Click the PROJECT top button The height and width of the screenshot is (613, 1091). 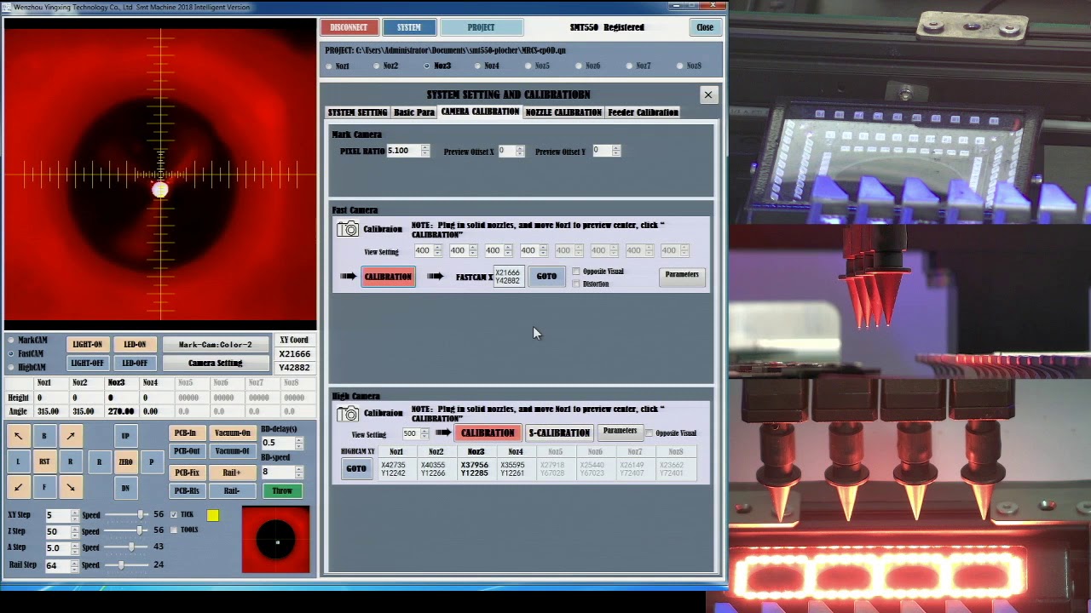coord(481,27)
